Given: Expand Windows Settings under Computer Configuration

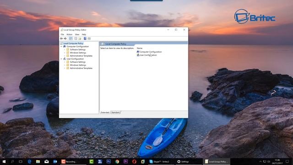Looking at the screenshot, I should point(65,53).
